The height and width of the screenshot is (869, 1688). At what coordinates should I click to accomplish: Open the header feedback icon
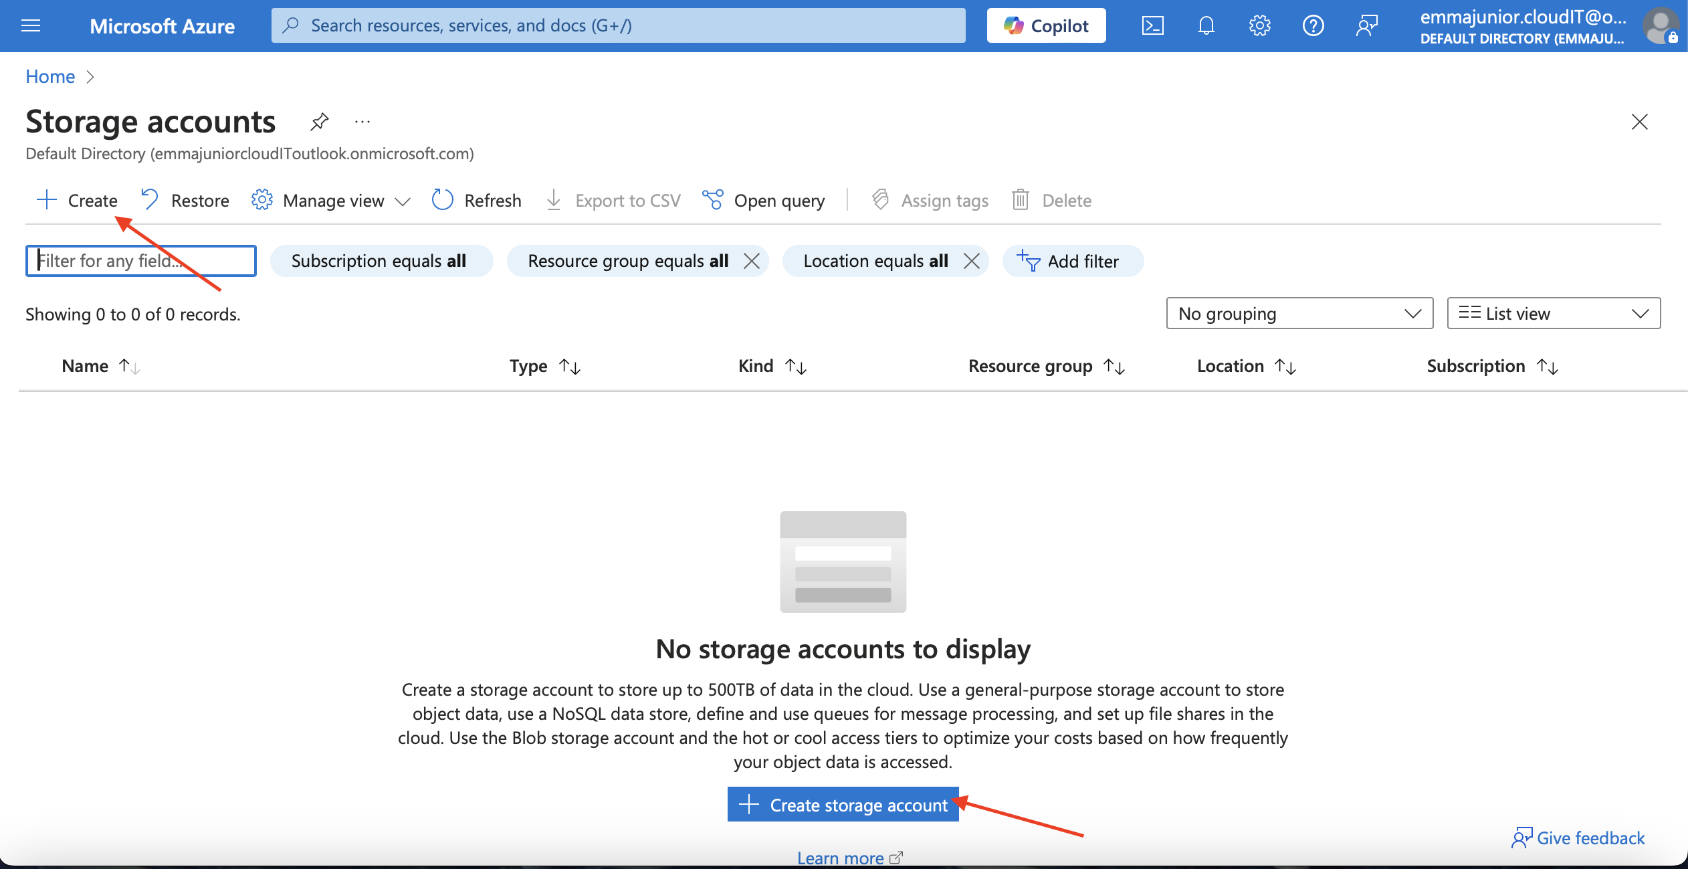click(1366, 25)
